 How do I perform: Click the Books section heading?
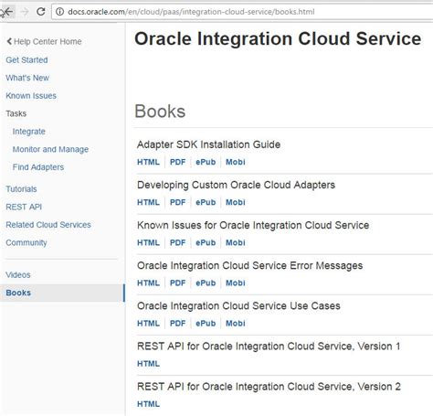[160, 112]
